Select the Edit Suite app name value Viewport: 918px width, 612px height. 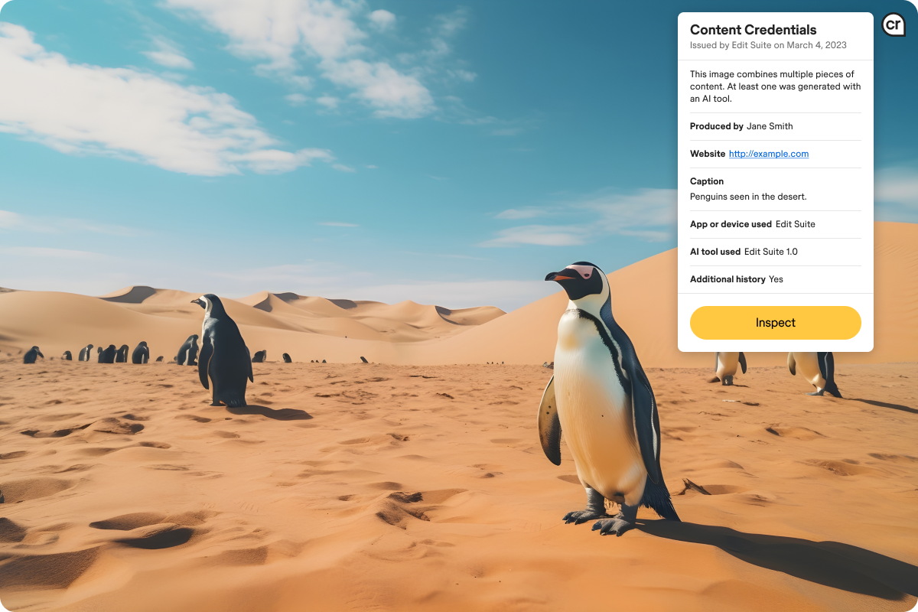tap(796, 224)
